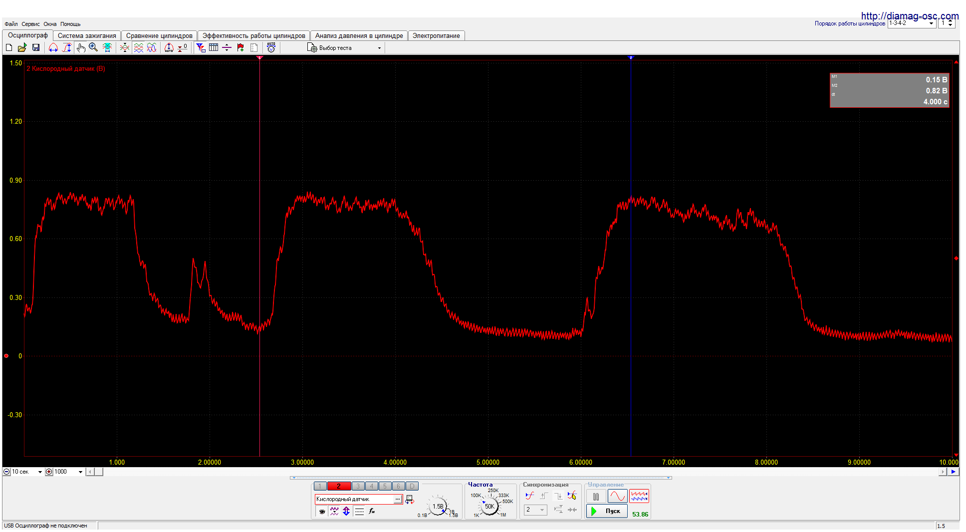The height and width of the screenshot is (532, 966).
Task: Toggle active channel 2 button
Action: pyautogui.click(x=339, y=486)
